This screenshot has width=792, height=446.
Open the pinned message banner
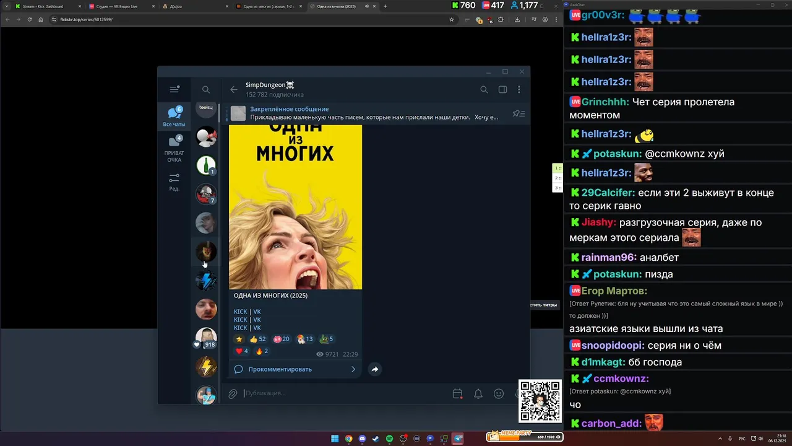pos(365,113)
